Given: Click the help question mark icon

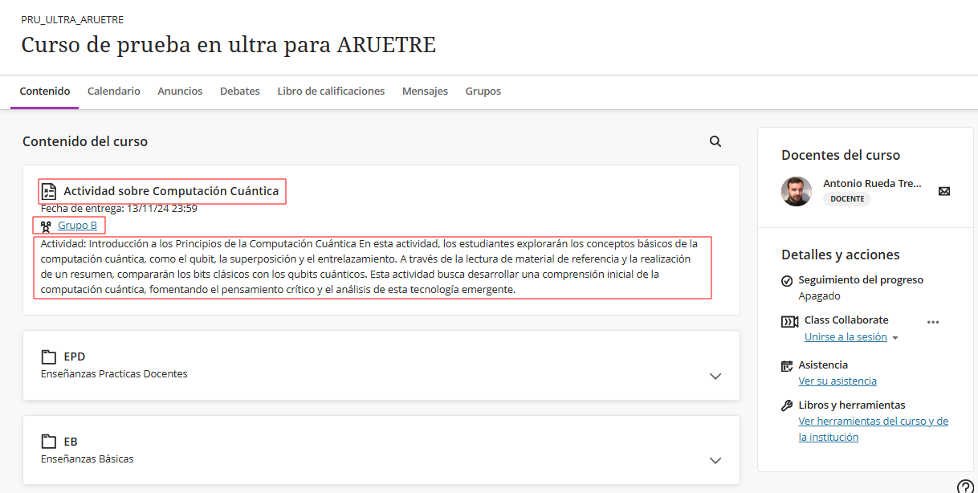Looking at the screenshot, I should [x=966, y=486].
